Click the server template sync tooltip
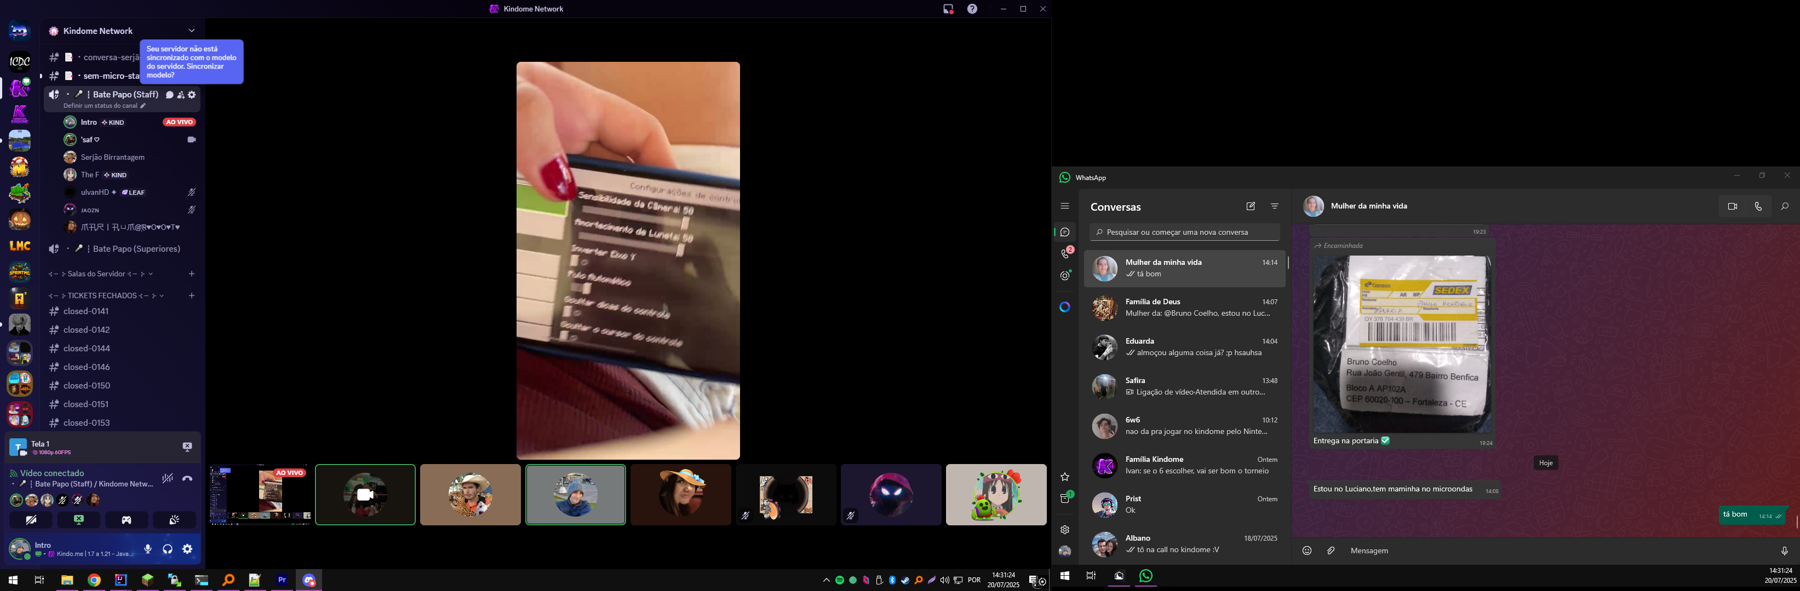Image resolution: width=1800 pixels, height=591 pixels. coord(192,62)
